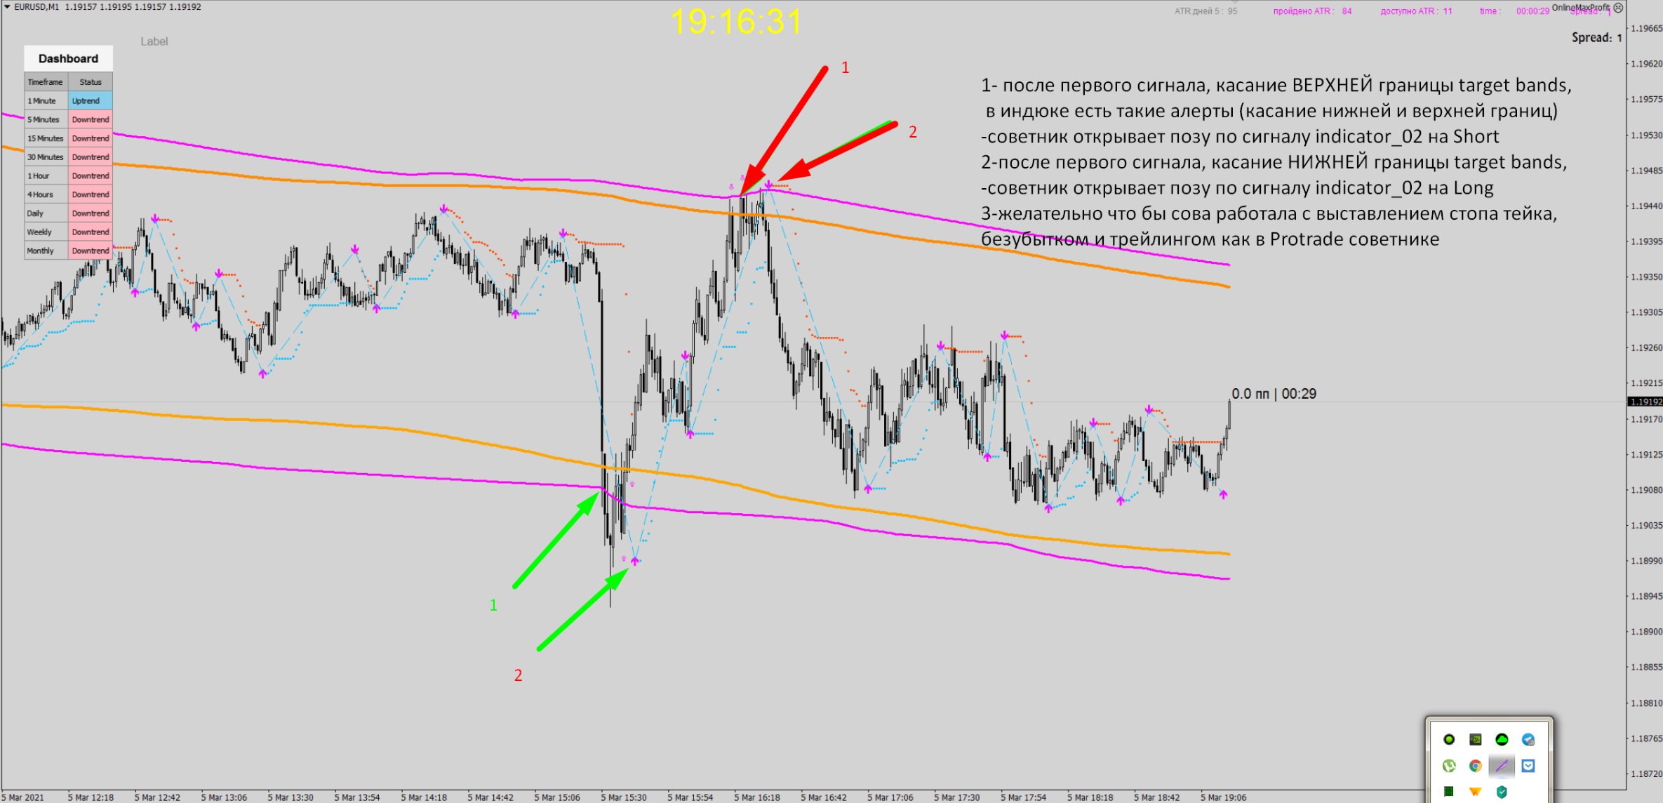Click the gray Label text object
The width and height of the screenshot is (1663, 803).
click(x=154, y=41)
